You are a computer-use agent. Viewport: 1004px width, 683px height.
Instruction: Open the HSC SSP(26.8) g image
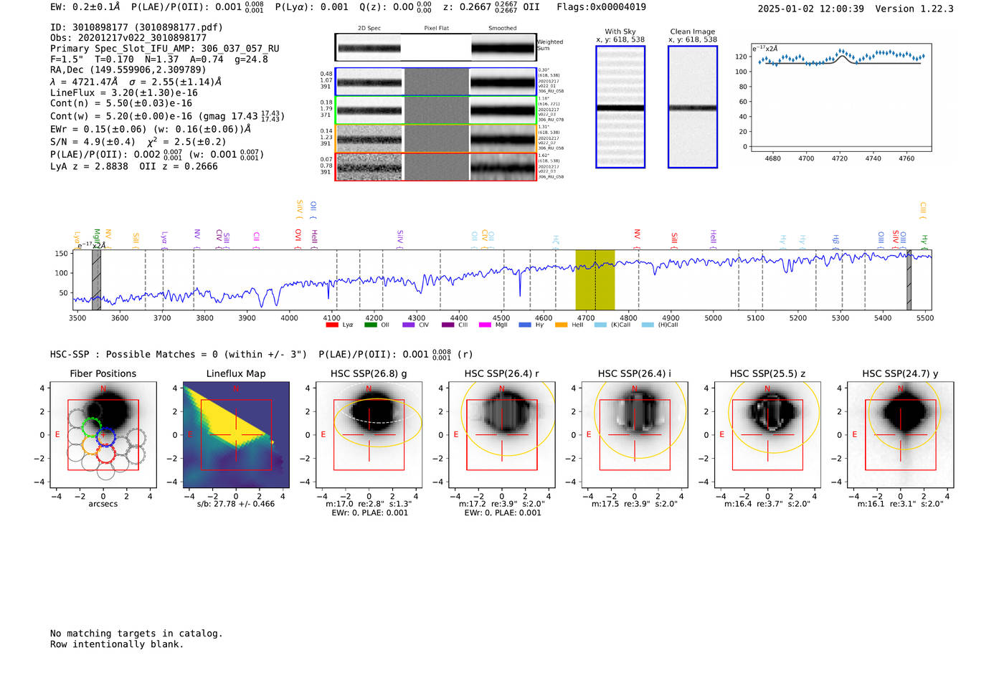(369, 435)
